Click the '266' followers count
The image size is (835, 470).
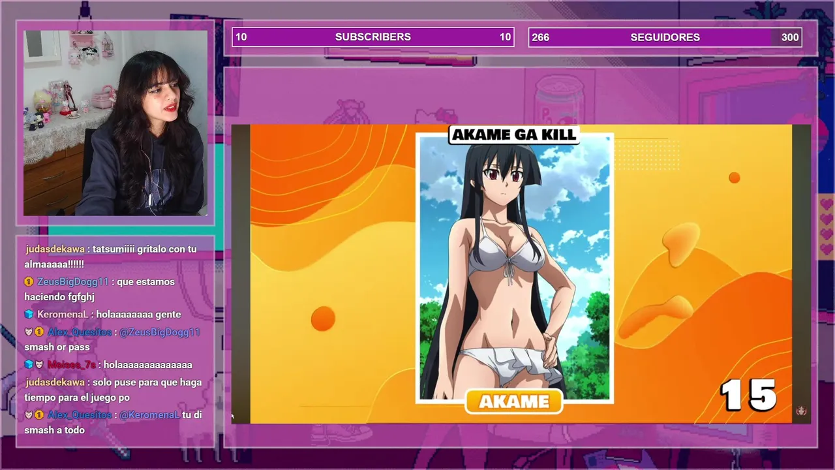coord(541,37)
